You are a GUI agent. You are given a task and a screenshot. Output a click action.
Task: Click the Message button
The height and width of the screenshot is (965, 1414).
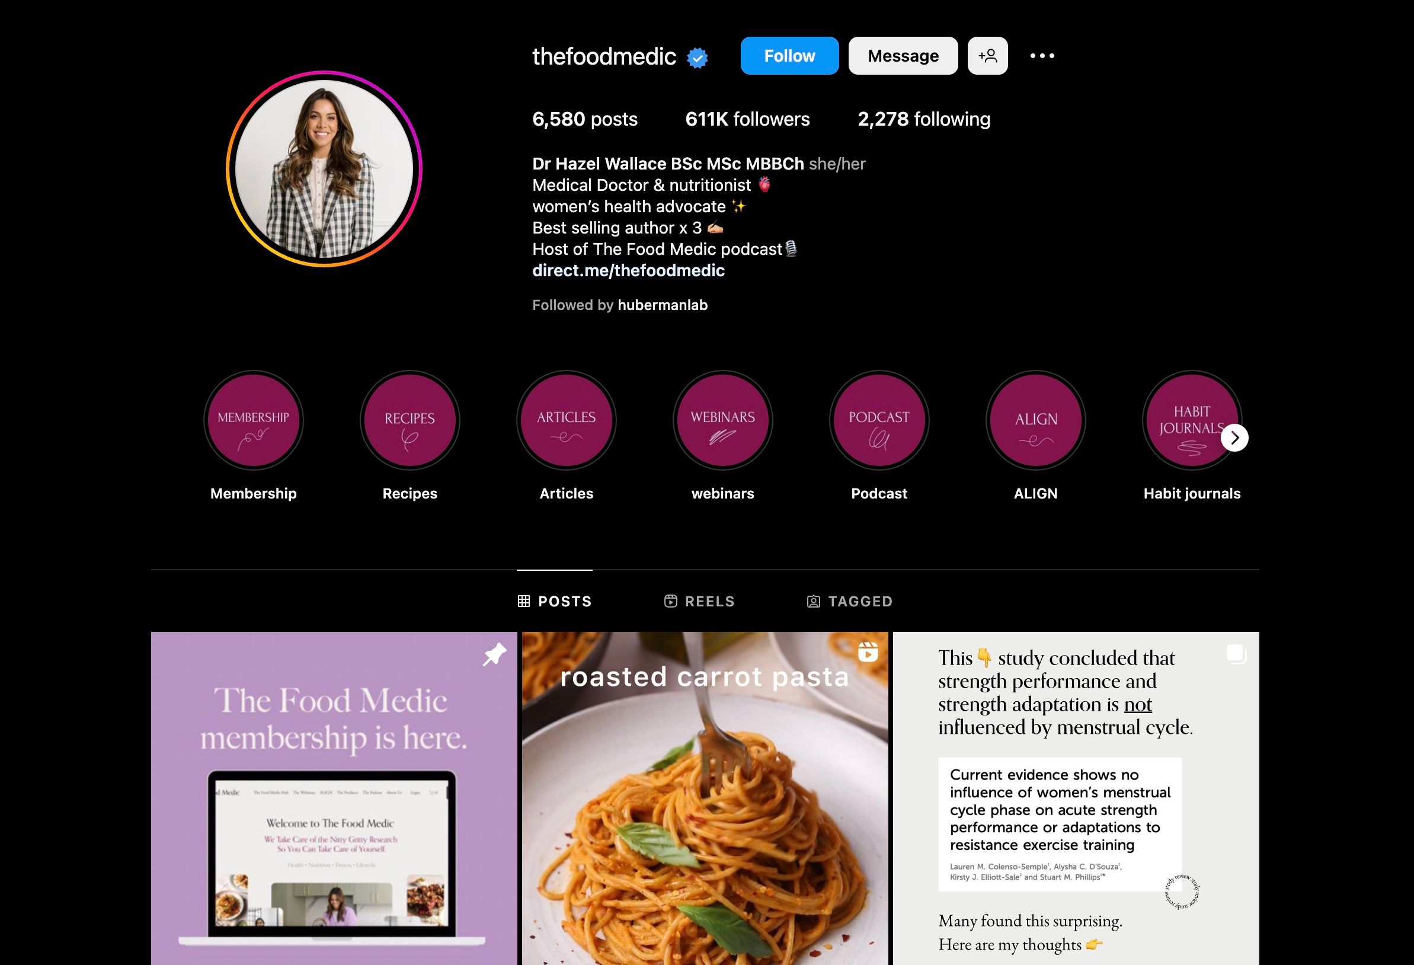(x=903, y=56)
